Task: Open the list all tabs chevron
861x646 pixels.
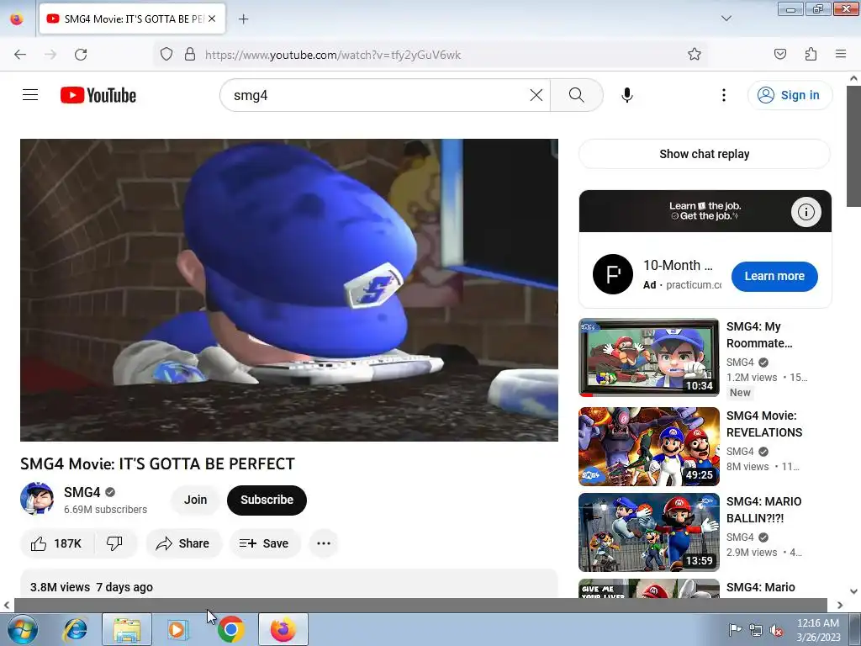Action: click(726, 19)
